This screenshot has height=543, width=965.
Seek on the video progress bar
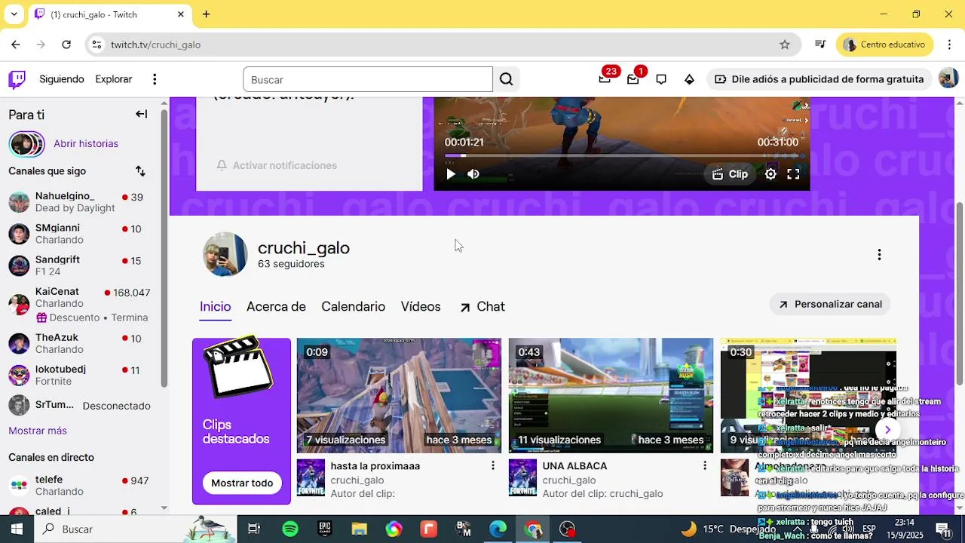click(621, 156)
